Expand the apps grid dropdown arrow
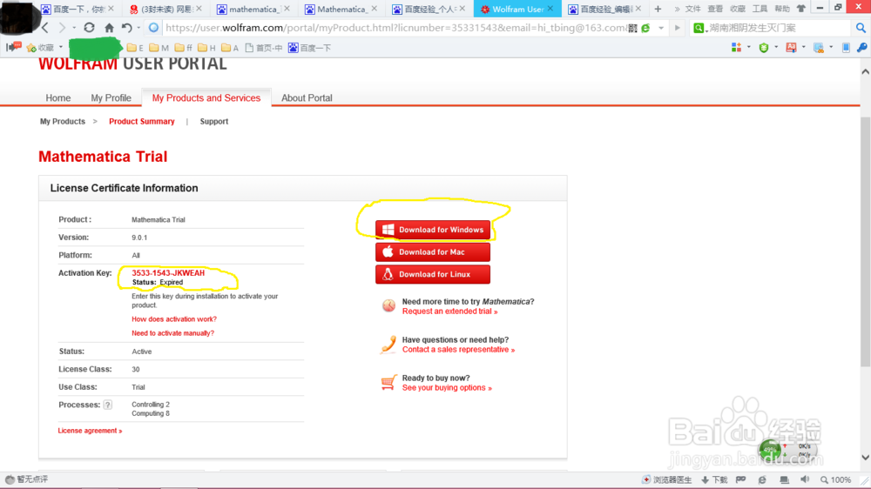871x489 pixels. [749, 48]
